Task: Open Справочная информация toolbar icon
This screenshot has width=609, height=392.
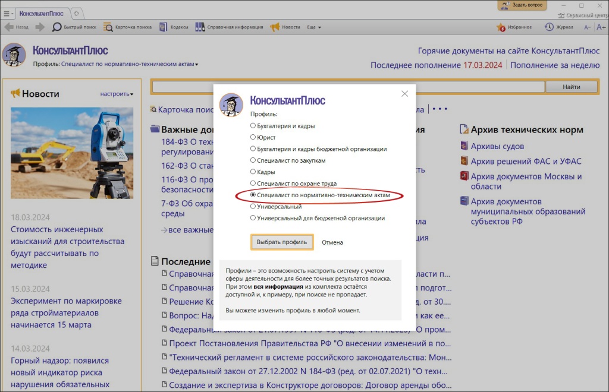Action: coord(200,27)
